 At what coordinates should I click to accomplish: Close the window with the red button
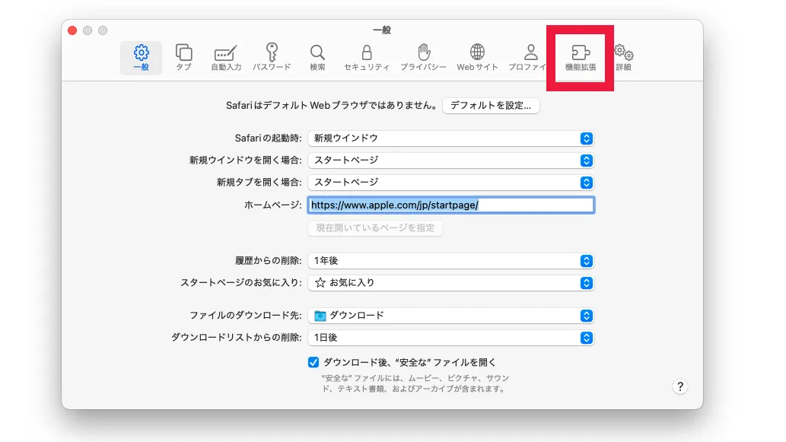(72, 30)
